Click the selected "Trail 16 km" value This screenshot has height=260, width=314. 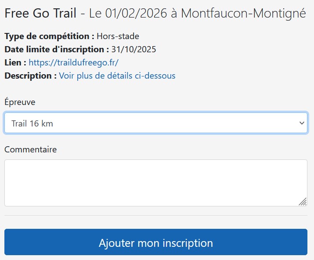coord(32,123)
